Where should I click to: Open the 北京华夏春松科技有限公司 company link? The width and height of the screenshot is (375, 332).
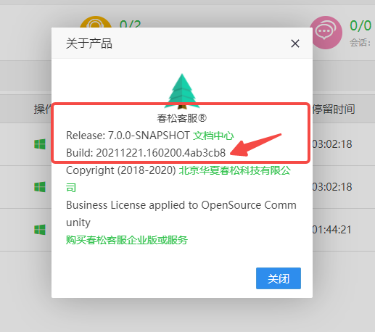point(178,179)
